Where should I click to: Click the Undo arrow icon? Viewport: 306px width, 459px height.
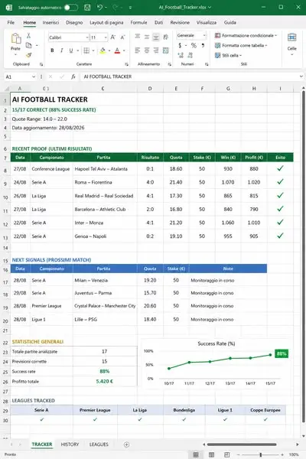(x=100, y=8)
